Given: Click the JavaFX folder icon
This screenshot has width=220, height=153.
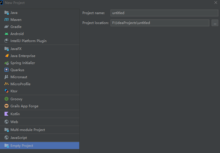Looking at the screenshot, I should click(6, 49).
